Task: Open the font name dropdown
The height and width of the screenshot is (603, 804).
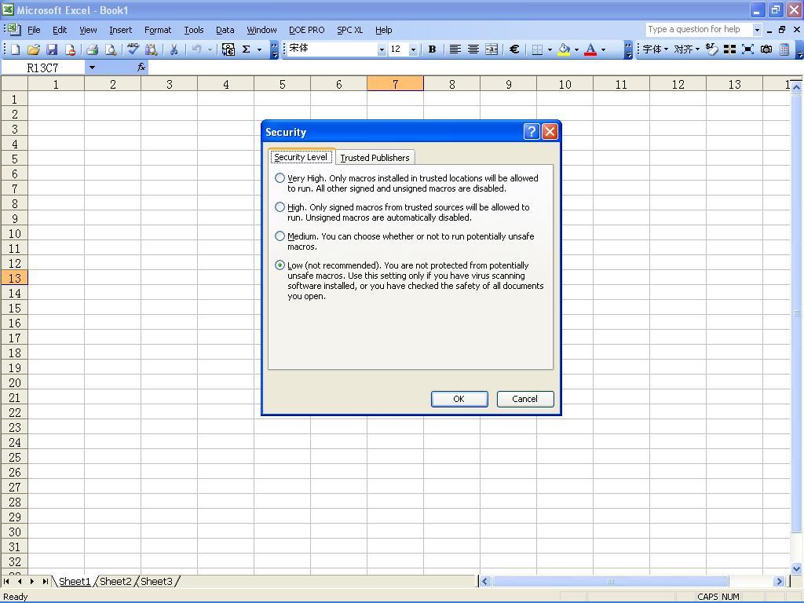Action: 382,49
